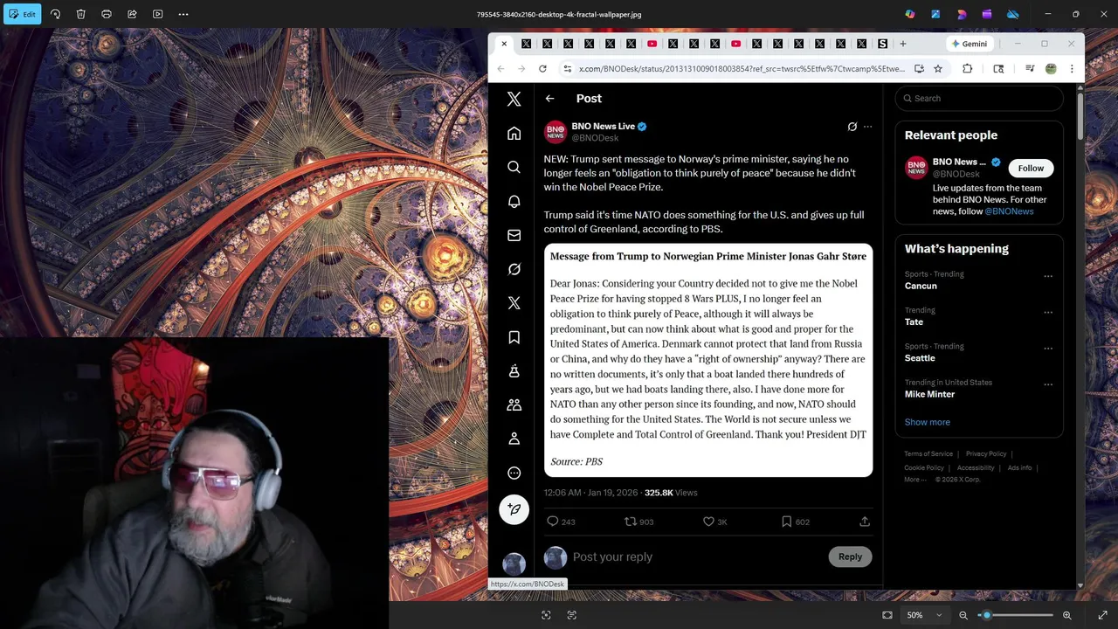Open Bookmarks in X sidebar
This screenshot has height=629, width=1118.
(x=514, y=337)
